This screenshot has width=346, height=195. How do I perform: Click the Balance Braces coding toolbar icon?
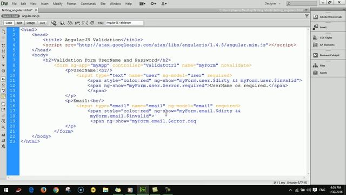pos(3,71)
